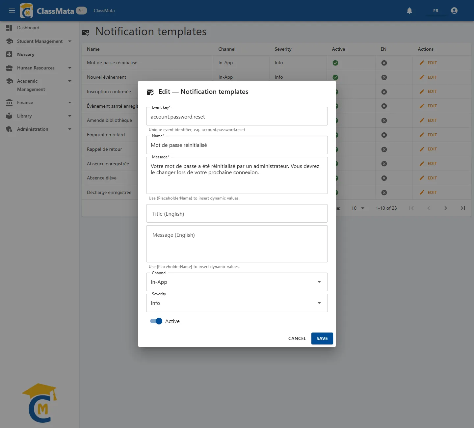Switch language using FR selector
This screenshot has height=428, width=474.
(435, 11)
